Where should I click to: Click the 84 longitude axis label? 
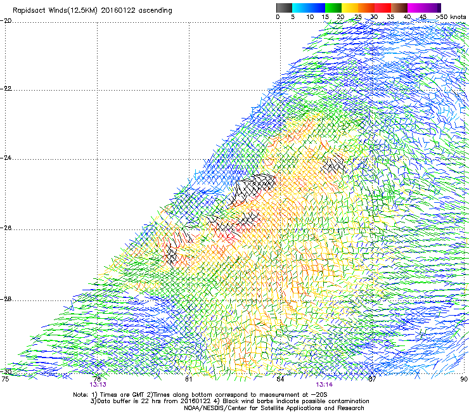pos(280,379)
